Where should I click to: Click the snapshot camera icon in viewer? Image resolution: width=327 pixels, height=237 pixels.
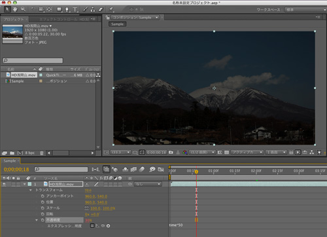(171, 153)
